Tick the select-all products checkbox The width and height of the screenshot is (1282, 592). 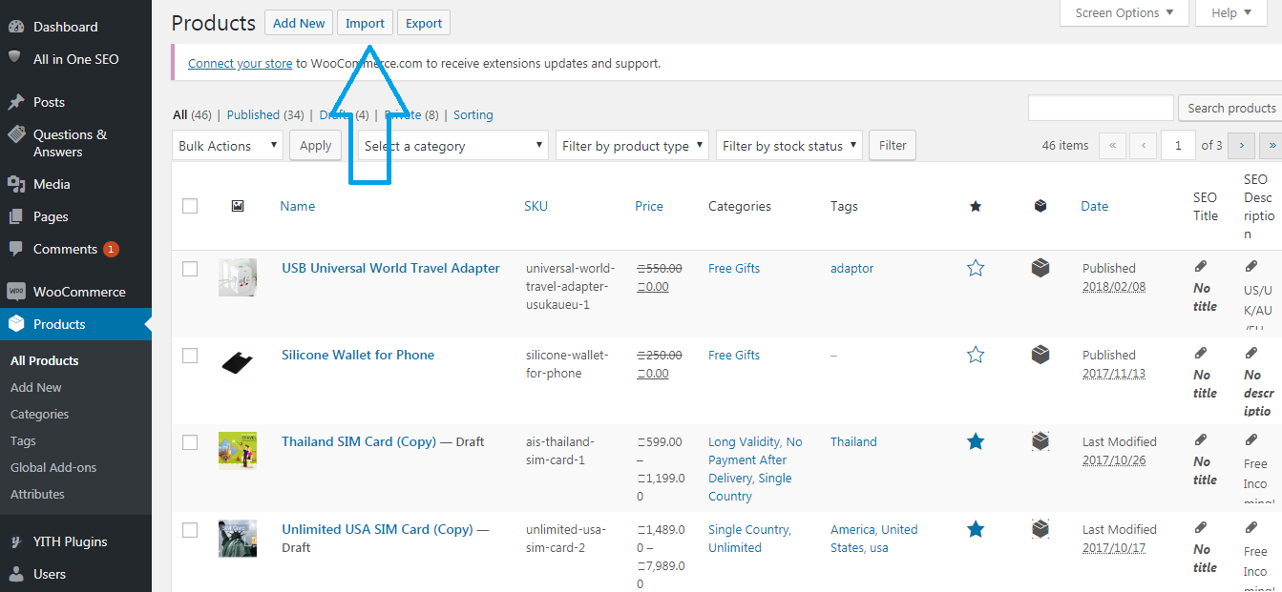[x=190, y=206]
